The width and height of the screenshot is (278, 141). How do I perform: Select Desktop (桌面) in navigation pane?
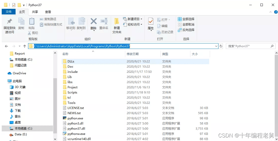tap(16, 122)
